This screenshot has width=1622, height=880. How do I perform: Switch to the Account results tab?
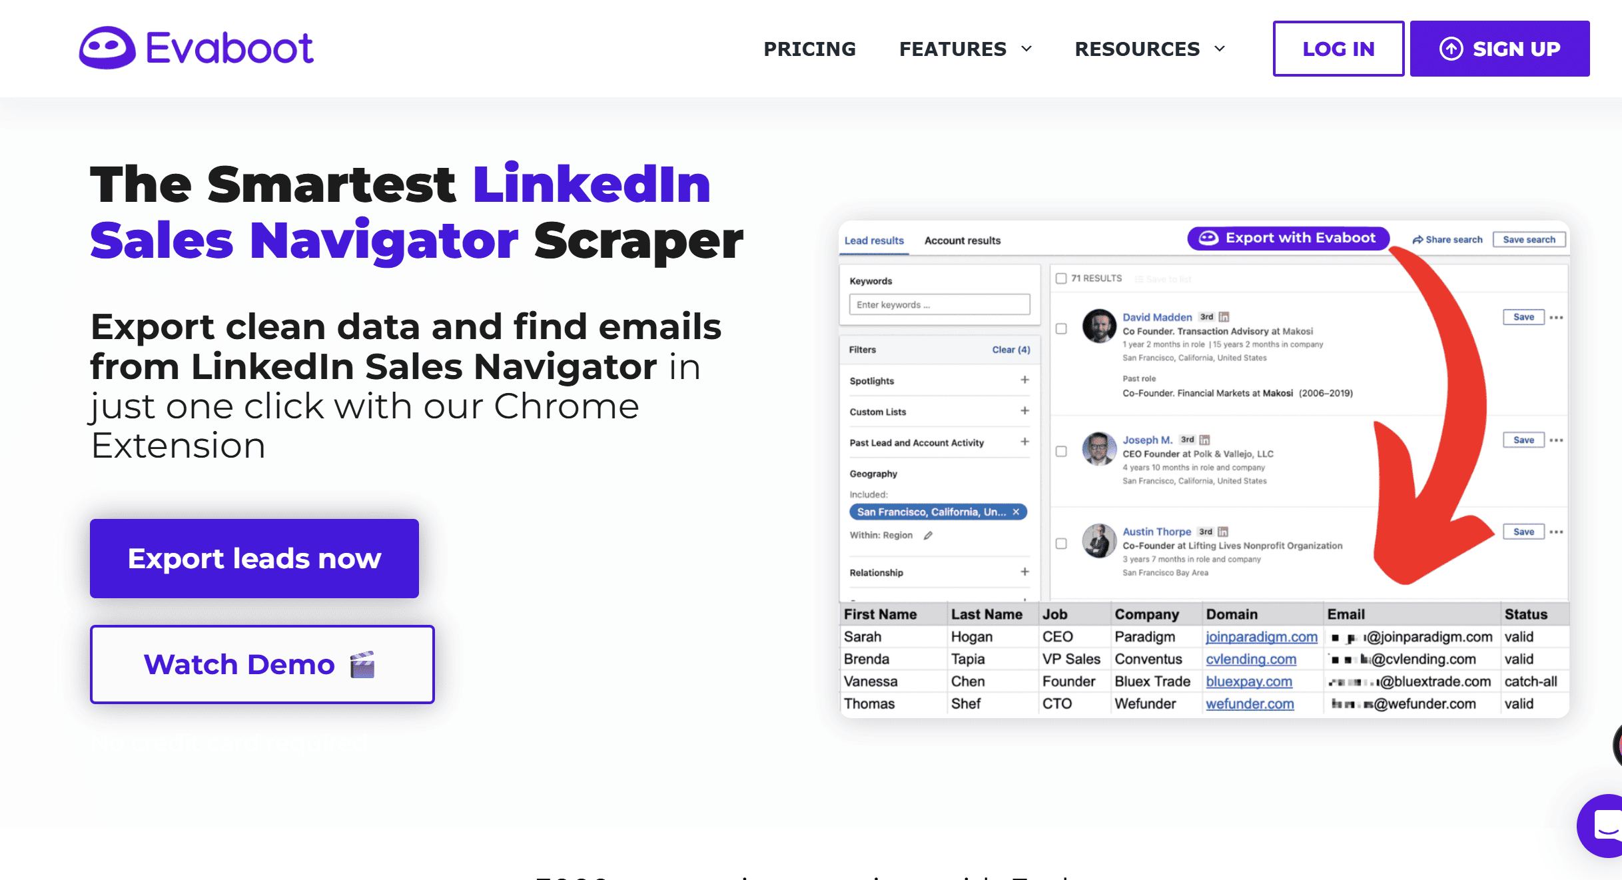[962, 240]
